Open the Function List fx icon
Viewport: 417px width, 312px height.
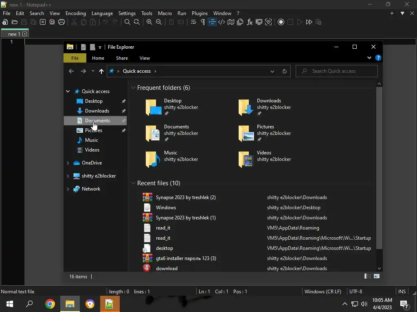250,22
